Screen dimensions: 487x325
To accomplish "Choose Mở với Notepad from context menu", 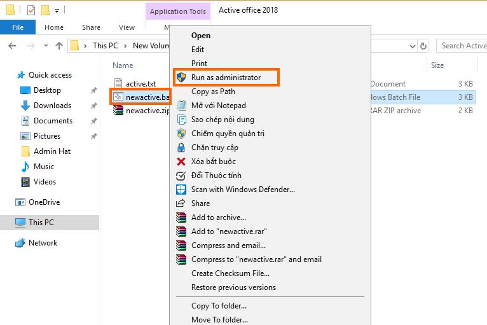I will click(x=218, y=106).
